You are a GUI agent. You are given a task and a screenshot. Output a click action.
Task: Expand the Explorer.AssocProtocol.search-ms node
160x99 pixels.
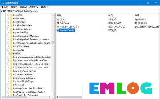8,67
